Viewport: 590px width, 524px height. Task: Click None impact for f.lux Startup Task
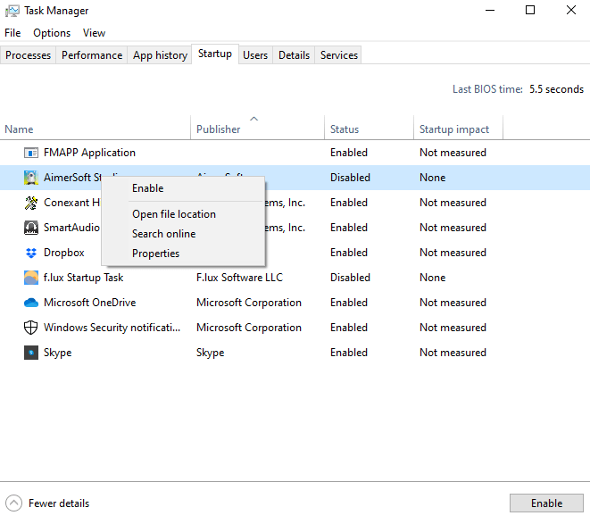(x=432, y=278)
